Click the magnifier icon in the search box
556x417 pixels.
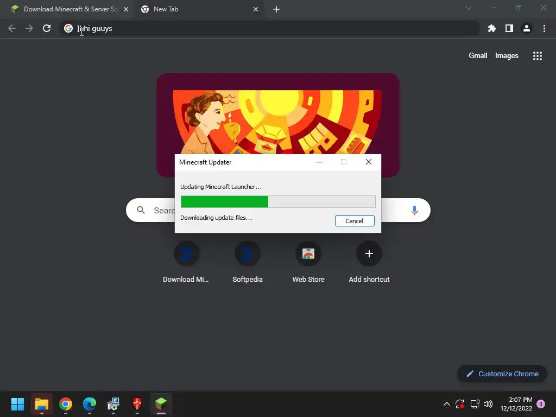pyautogui.click(x=141, y=210)
